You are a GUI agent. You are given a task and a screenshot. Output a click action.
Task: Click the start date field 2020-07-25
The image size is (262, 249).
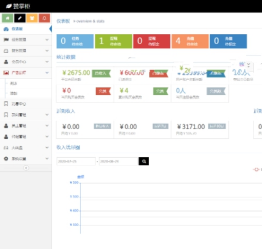pyautogui.click(x=76, y=161)
